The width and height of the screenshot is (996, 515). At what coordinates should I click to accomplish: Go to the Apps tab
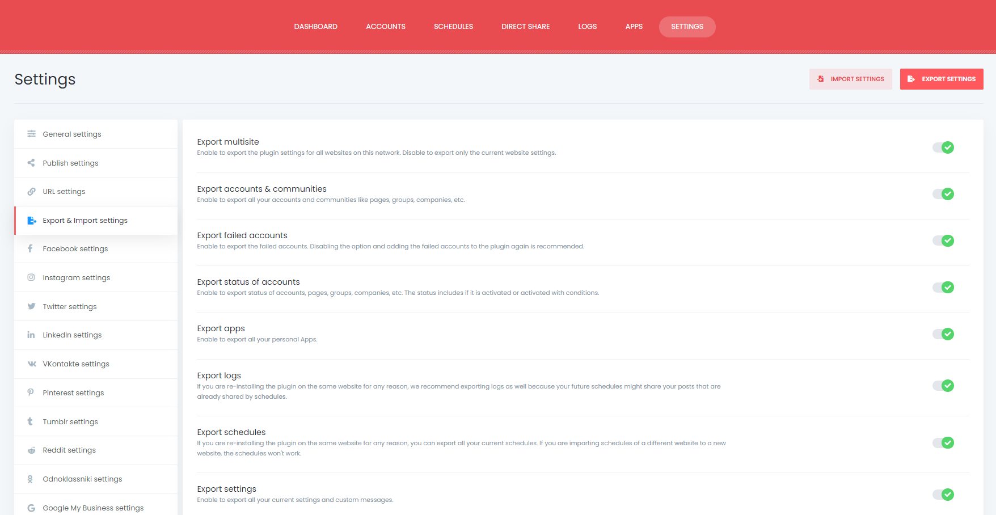(x=634, y=27)
